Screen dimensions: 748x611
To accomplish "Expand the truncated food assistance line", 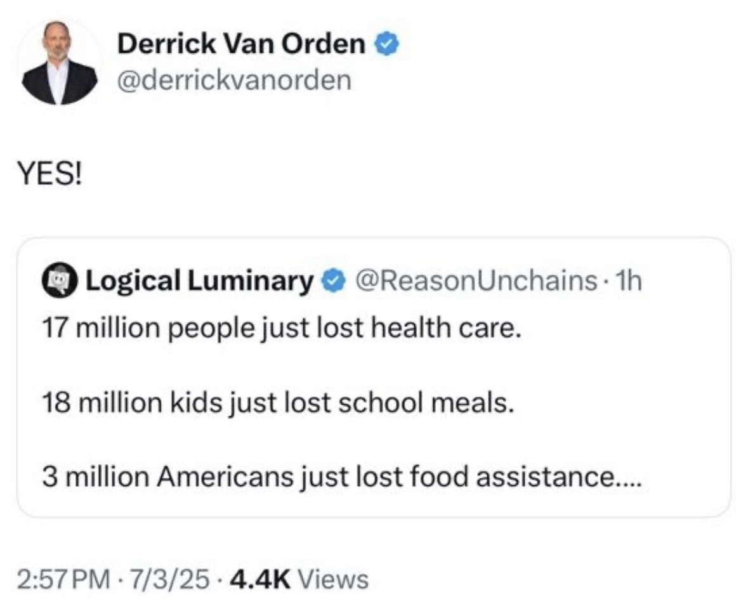I will point(342,476).
